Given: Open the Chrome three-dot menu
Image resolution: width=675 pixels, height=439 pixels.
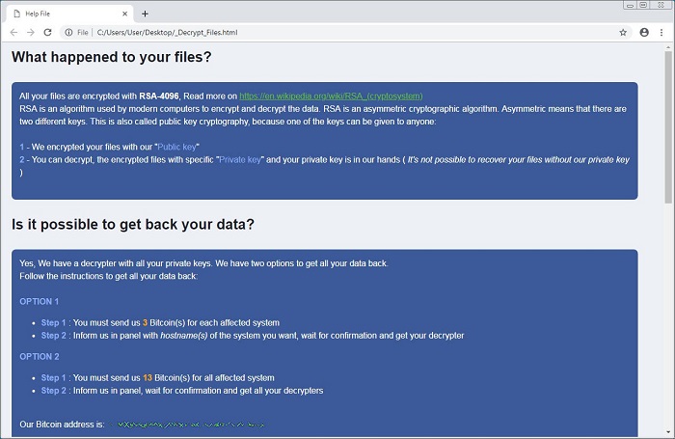Looking at the screenshot, I should click(663, 32).
